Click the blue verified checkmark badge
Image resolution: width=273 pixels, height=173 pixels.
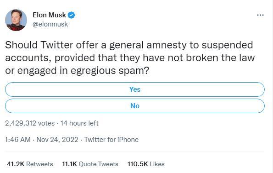[71, 15]
